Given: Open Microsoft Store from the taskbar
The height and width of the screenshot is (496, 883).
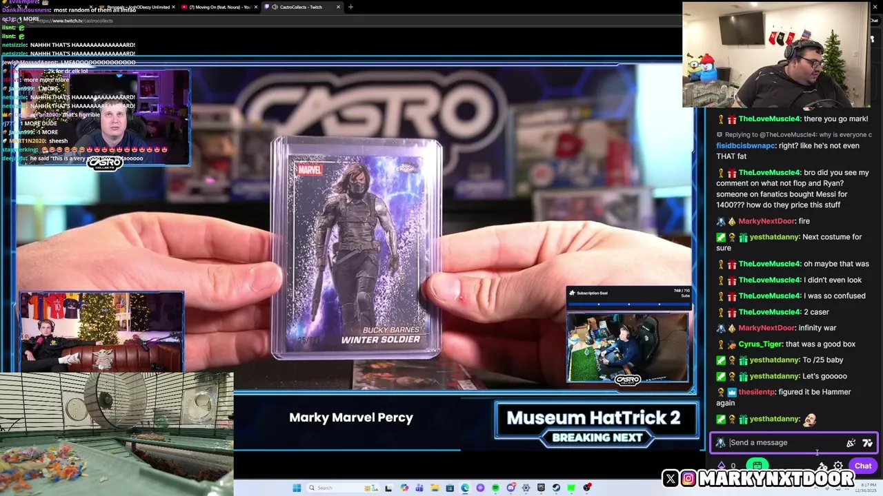Looking at the screenshot, I should pos(450,488).
